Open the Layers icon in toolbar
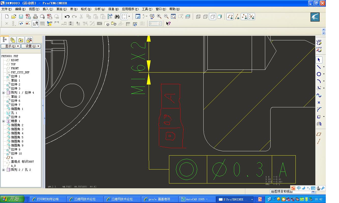 pyautogui.click(x=188, y=17)
